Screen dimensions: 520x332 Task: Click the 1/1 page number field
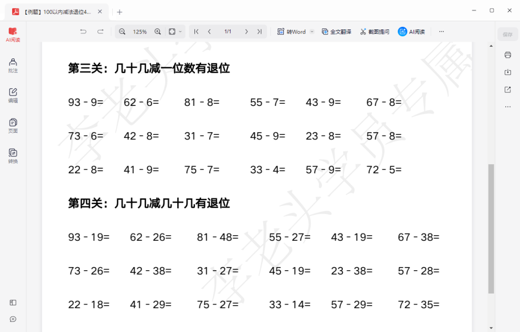click(227, 31)
